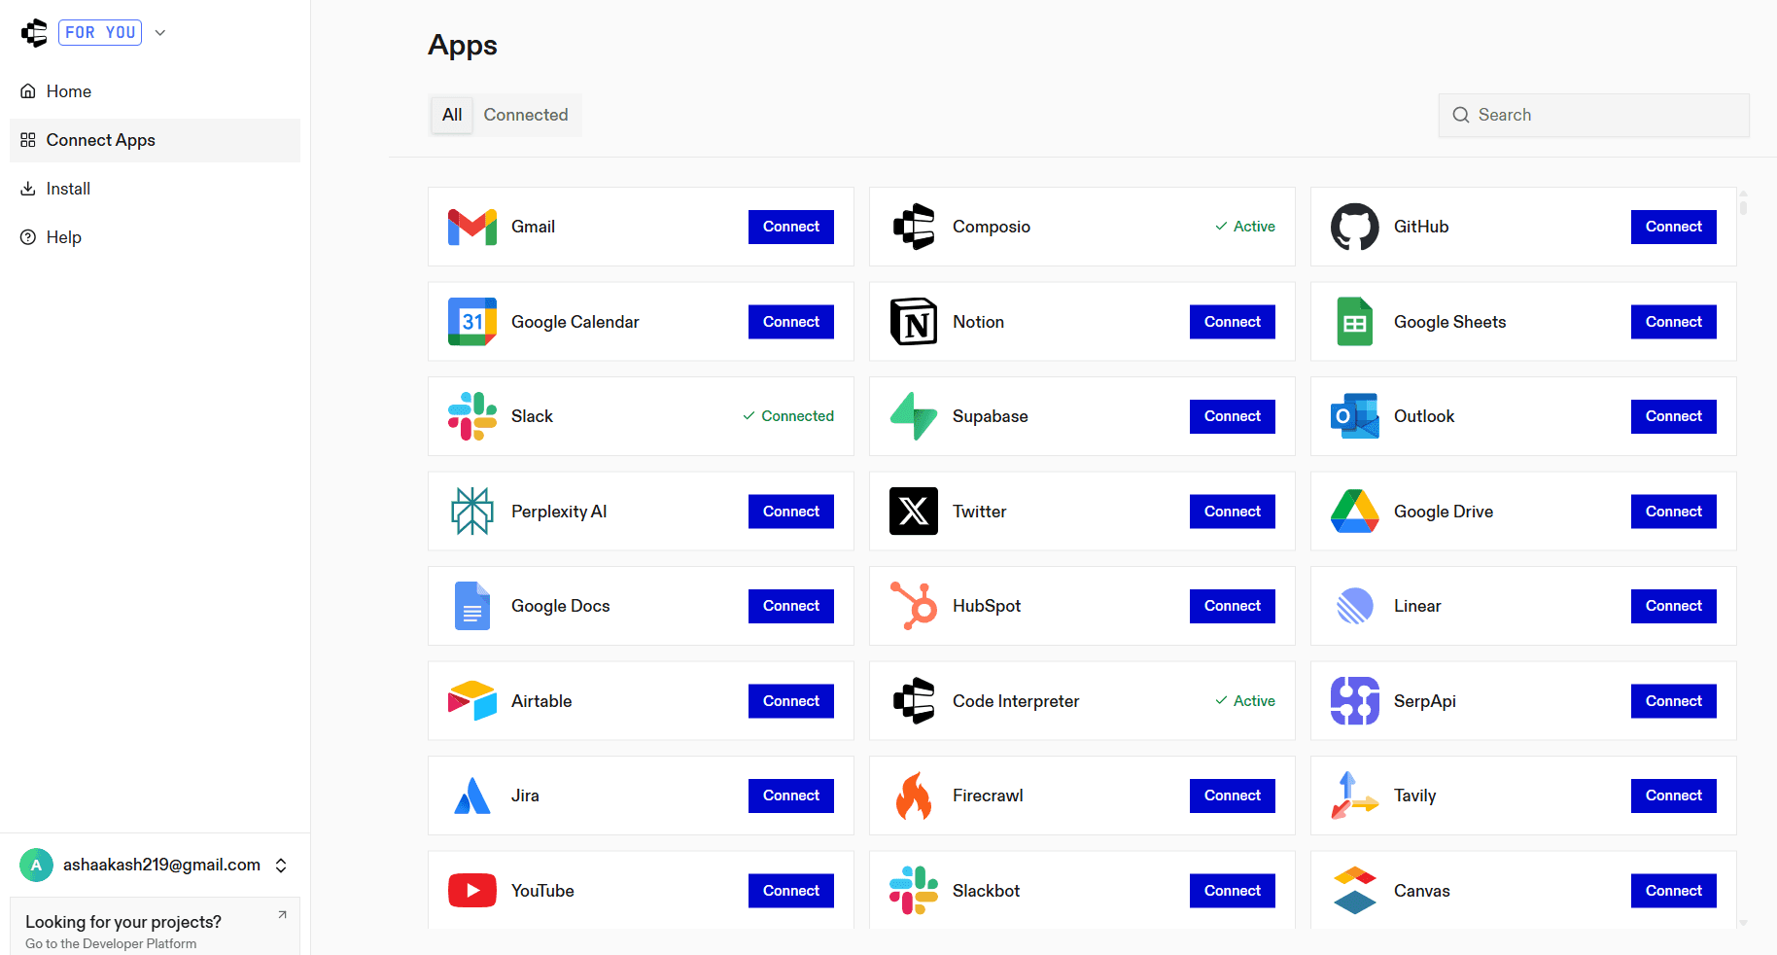Screen dimensions: 1777x955
Task: Expand the FOR YOU workspace dropdown chevron
Action: coord(160,33)
